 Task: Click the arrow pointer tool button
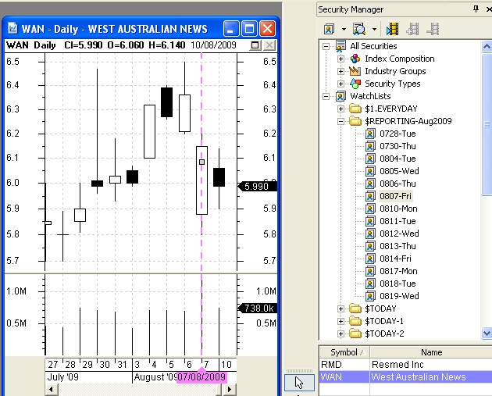click(299, 383)
